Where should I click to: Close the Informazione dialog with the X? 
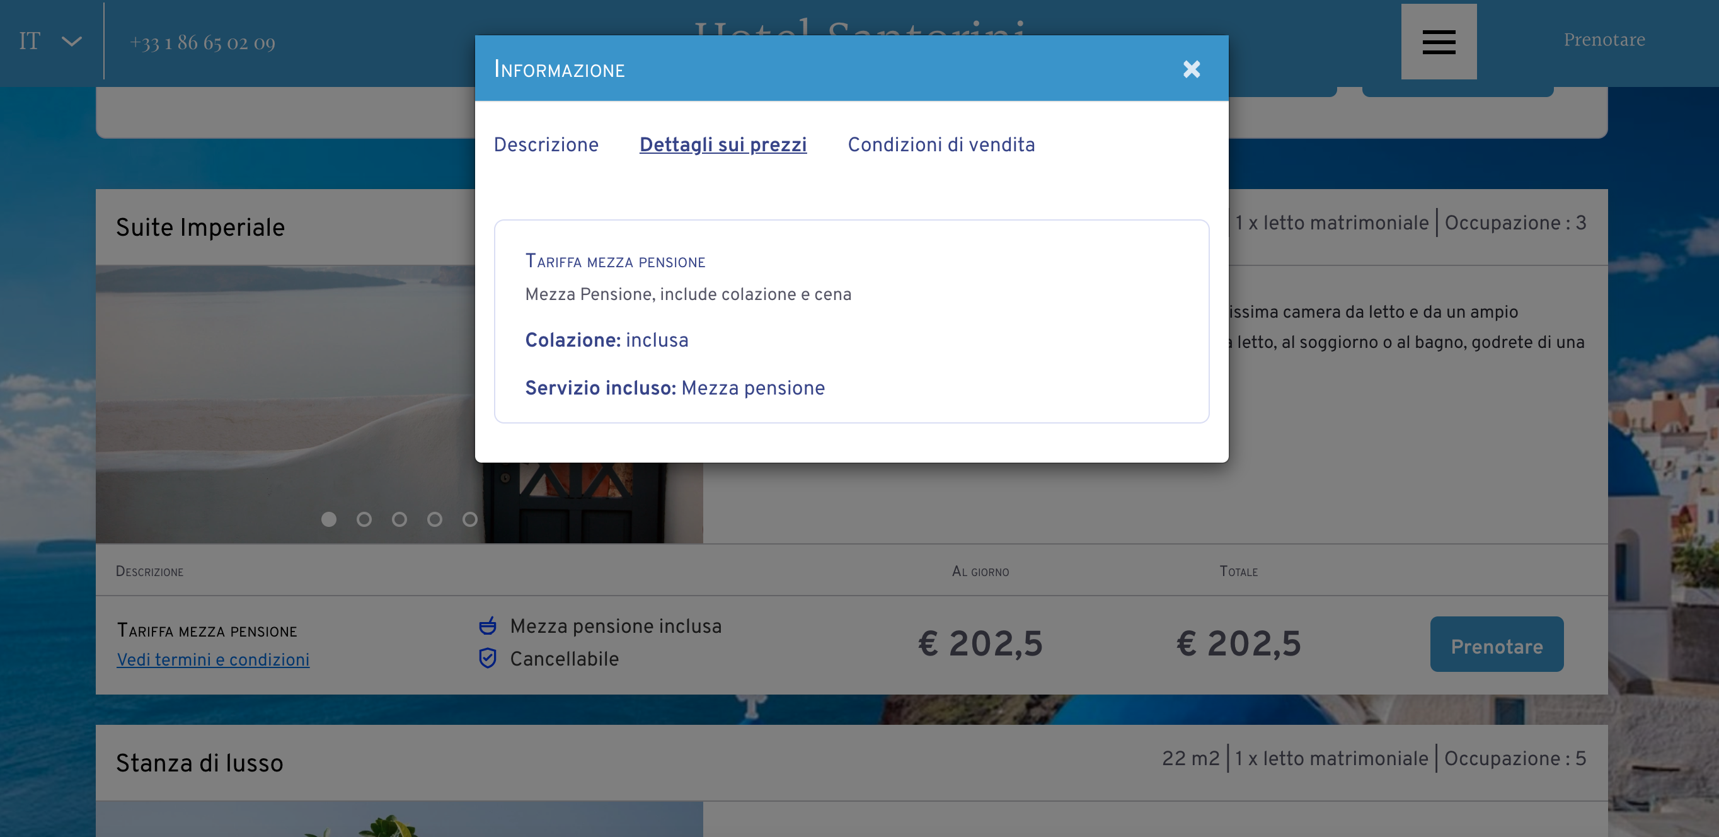point(1191,69)
